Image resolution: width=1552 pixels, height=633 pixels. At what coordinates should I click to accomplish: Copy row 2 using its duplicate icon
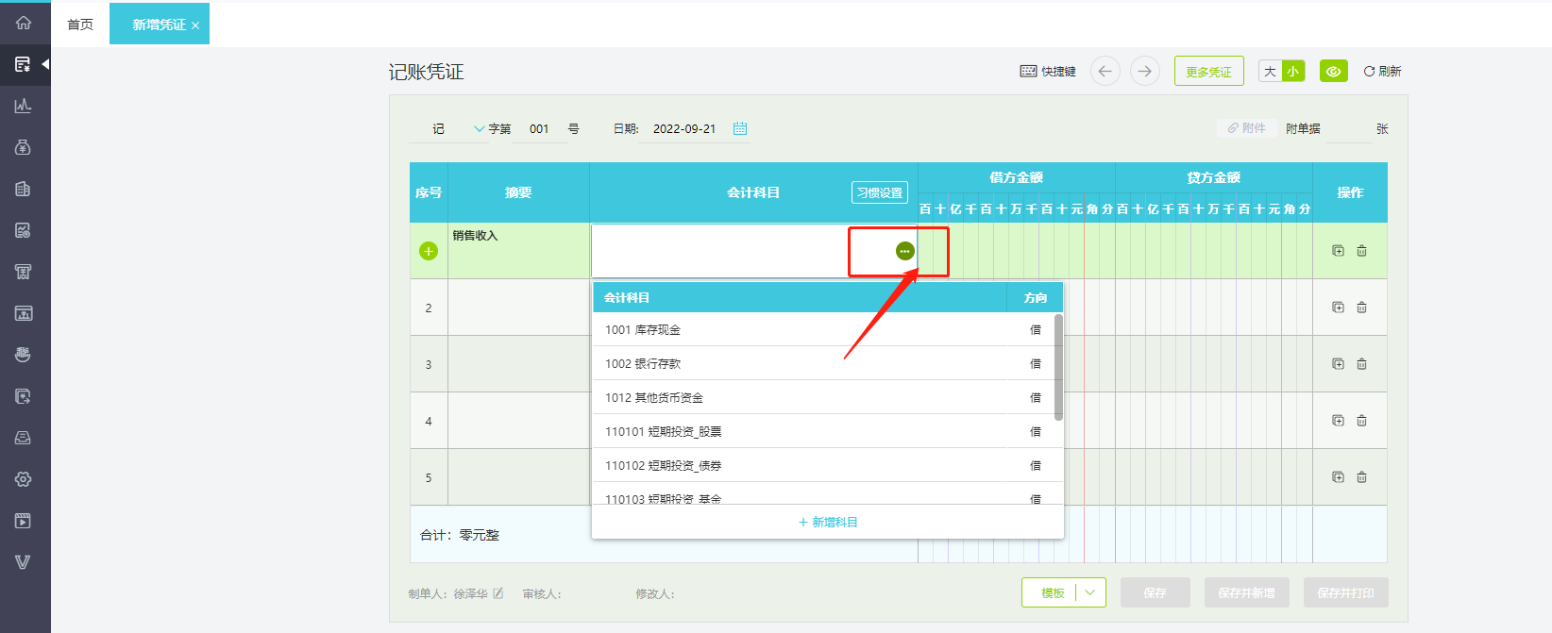pyautogui.click(x=1338, y=308)
